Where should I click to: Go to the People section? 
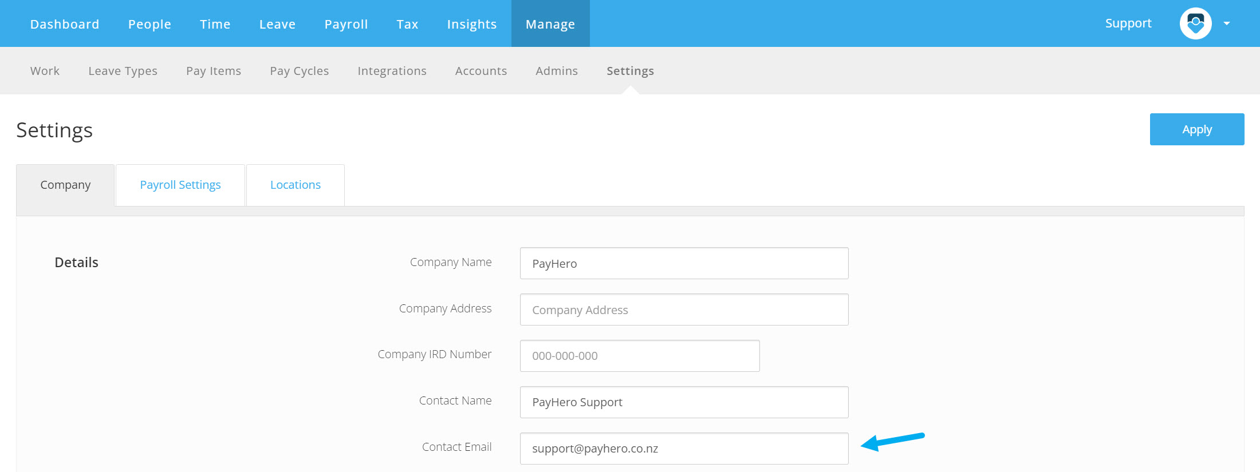(149, 24)
